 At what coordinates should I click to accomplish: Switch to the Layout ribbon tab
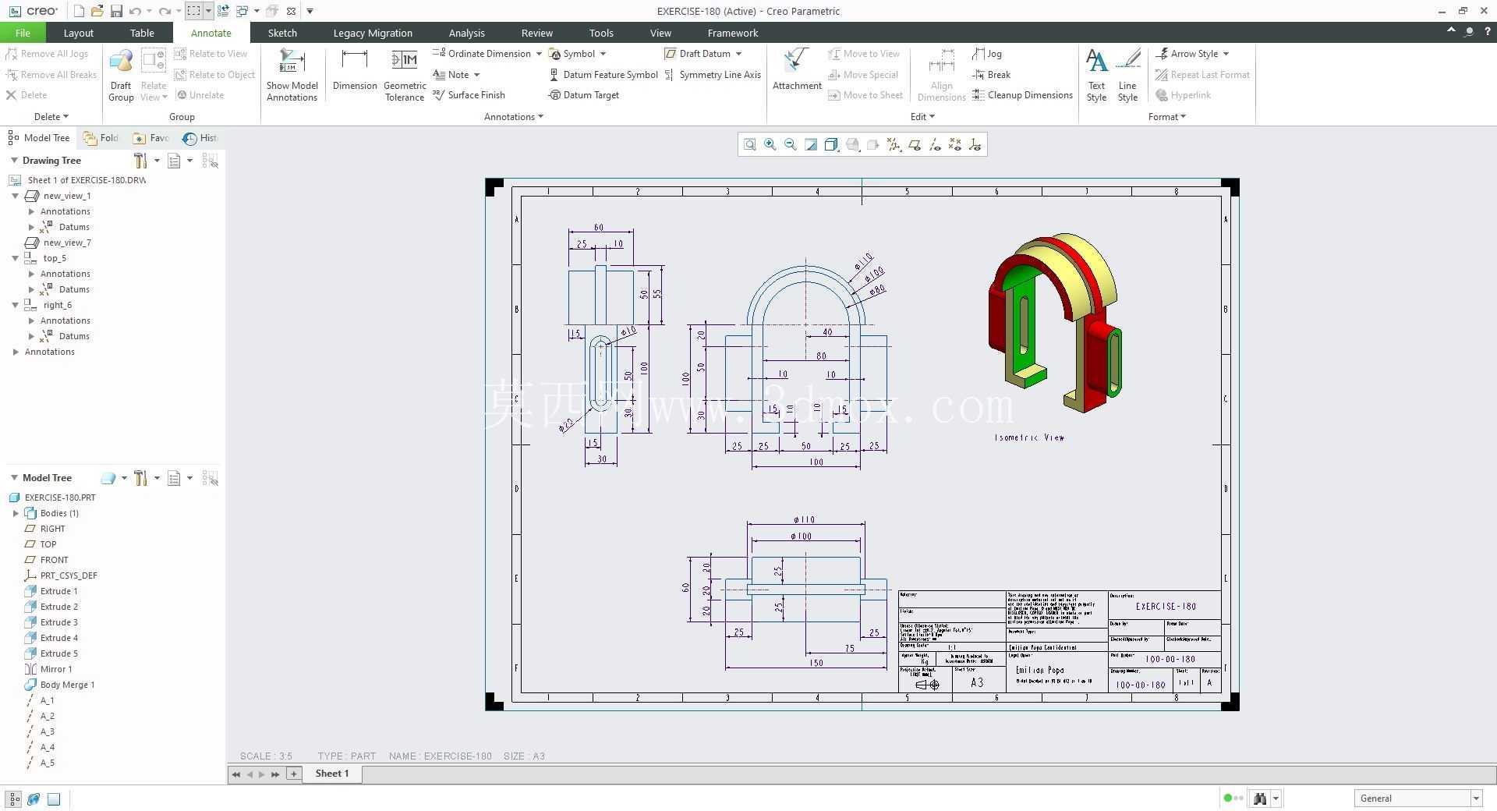(x=78, y=33)
